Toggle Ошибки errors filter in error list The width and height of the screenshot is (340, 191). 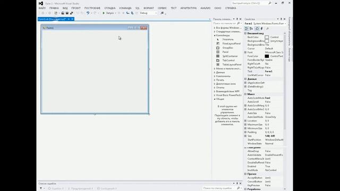coord(56,189)
